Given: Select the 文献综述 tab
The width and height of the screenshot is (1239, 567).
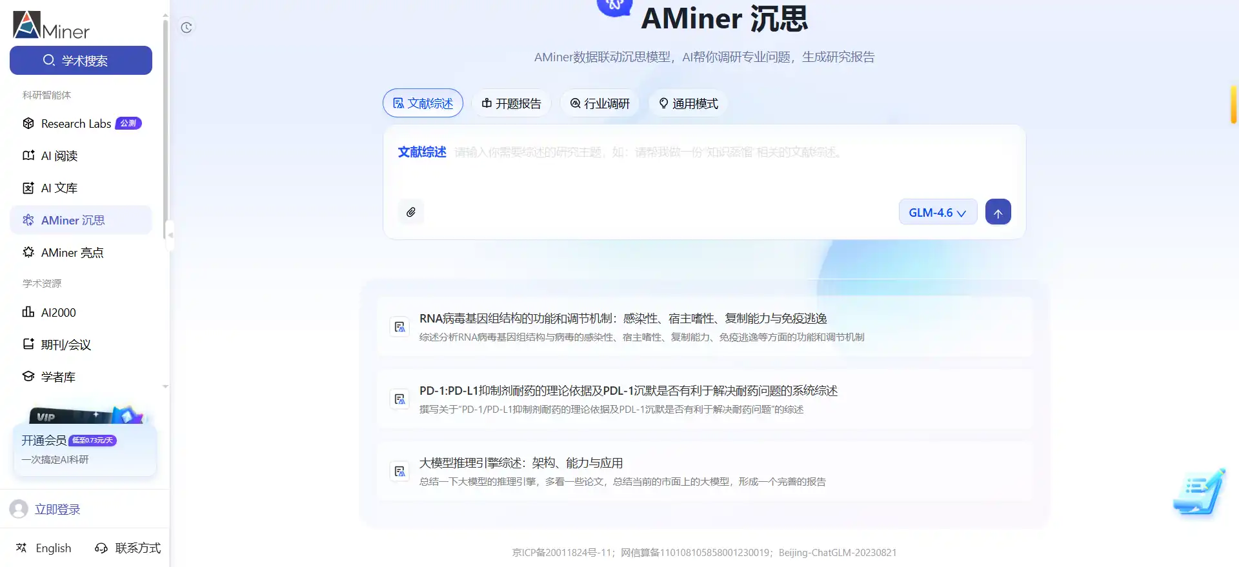Looking at the screenshot, I should click(423, 103).
